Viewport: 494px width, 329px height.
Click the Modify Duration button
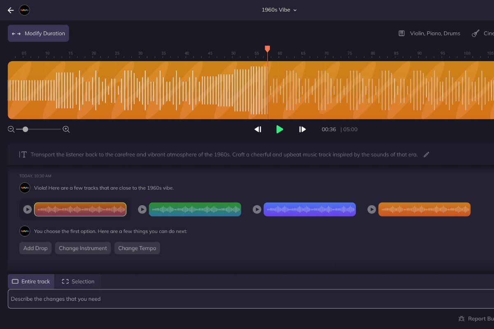click(x=38, y=33)
